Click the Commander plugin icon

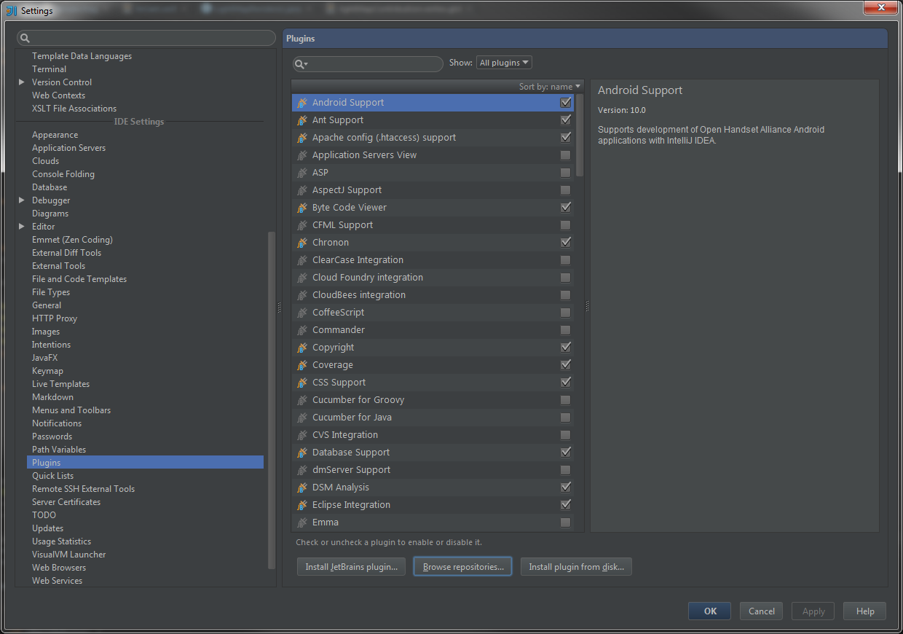coord(302,330)
